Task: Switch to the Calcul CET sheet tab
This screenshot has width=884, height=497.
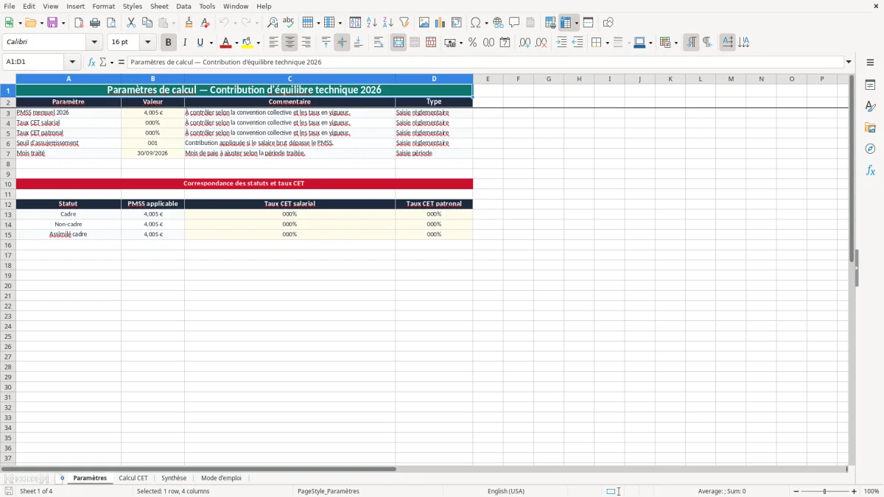Action: tap(133, 478)
